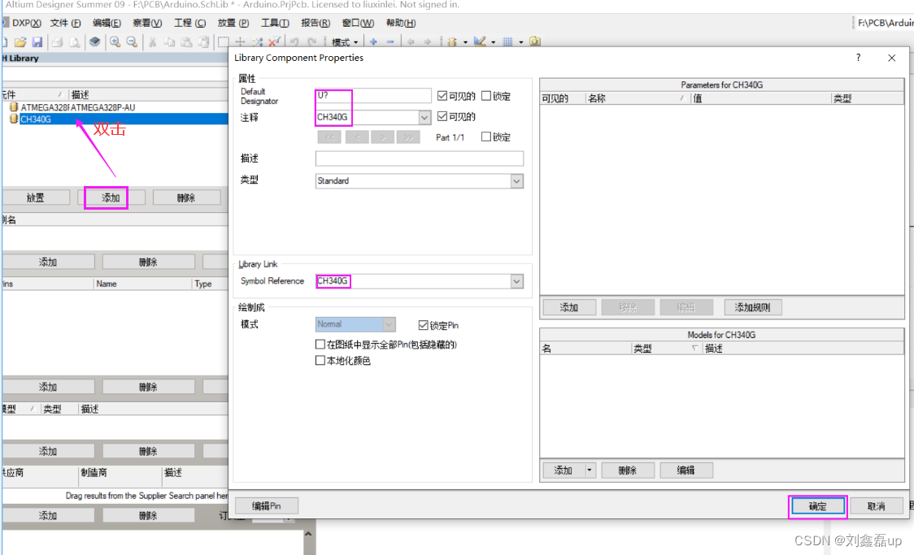Click the IEEE symbols icon in the toolbar
The height and width of the screenshot is (555, 914).
(x=452, y=42)
